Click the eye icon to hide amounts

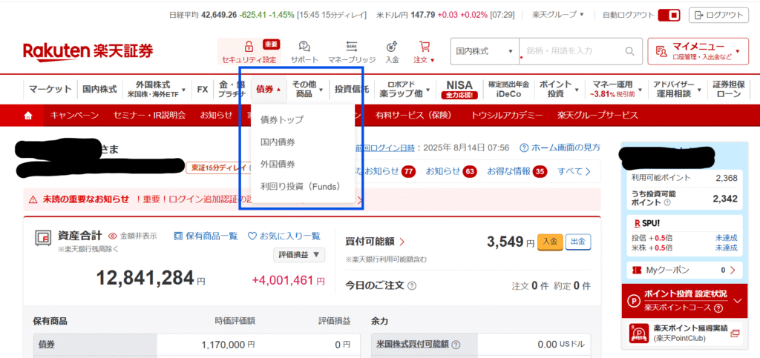pyautogui.click(x=113, y=236)
